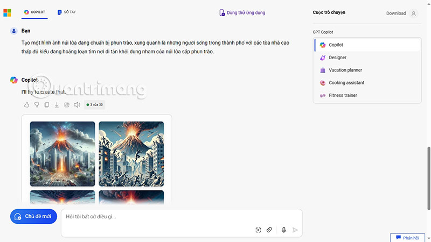Click the thumbs up icon under Copilot's reply
431x242 pixels.
[x=26, y=105]
